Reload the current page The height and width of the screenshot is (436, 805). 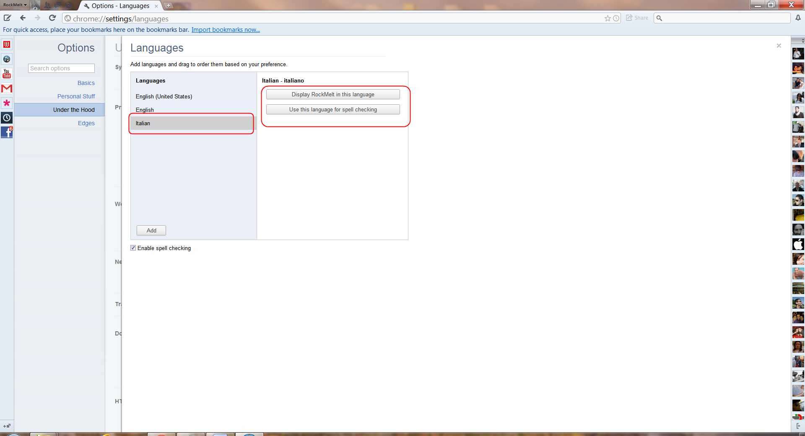(x=52, y=18)
